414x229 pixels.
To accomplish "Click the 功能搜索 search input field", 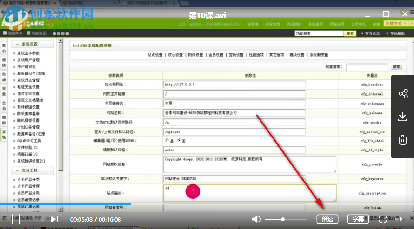I will pos(319,33).
